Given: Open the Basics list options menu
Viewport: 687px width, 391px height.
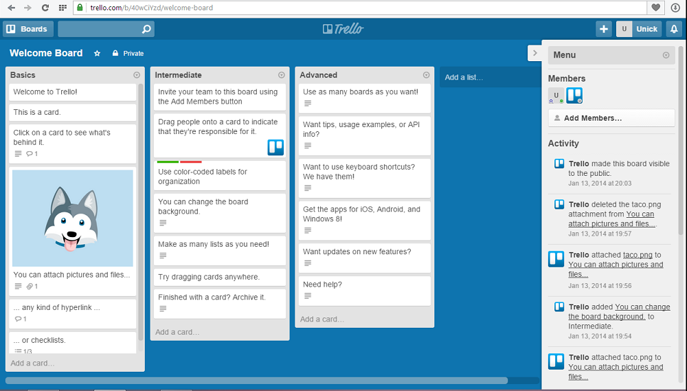Looking at the screenshot, I should click(x=137, y=75).
